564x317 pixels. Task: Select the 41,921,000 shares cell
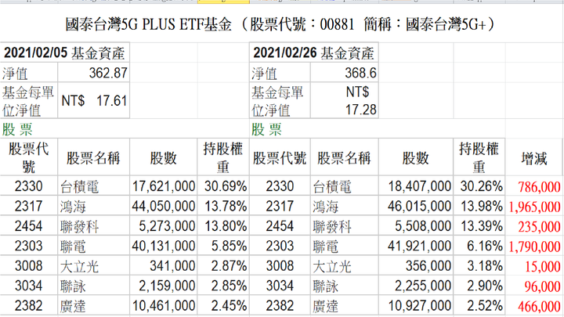pos(416,246)
